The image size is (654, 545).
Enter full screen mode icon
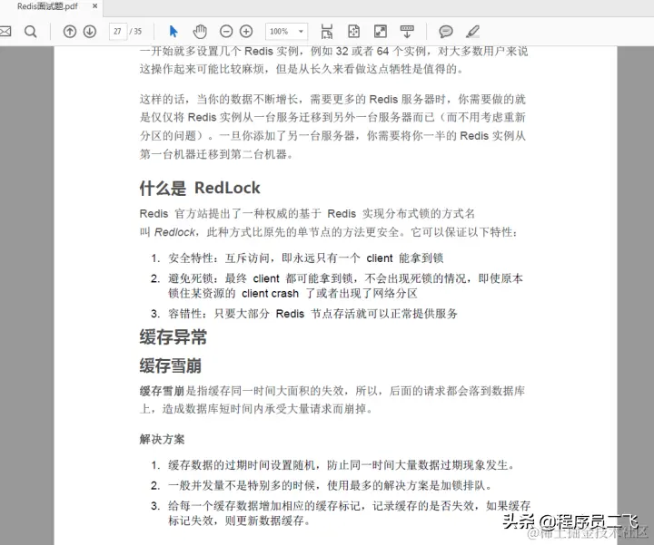(x=381, y=31)
